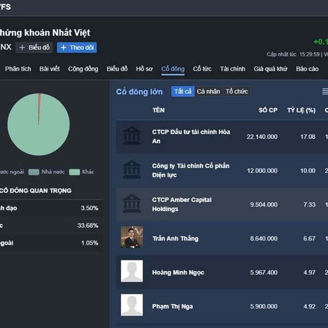Screen dimensions: 328x328
Task: Click share count 8.640.000
Action: click(x=264, y=238)
